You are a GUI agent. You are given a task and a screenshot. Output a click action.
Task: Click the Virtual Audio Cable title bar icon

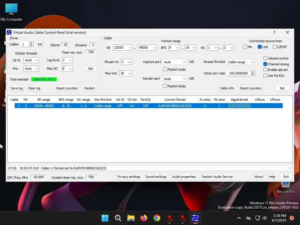click(x=9, y=32)
